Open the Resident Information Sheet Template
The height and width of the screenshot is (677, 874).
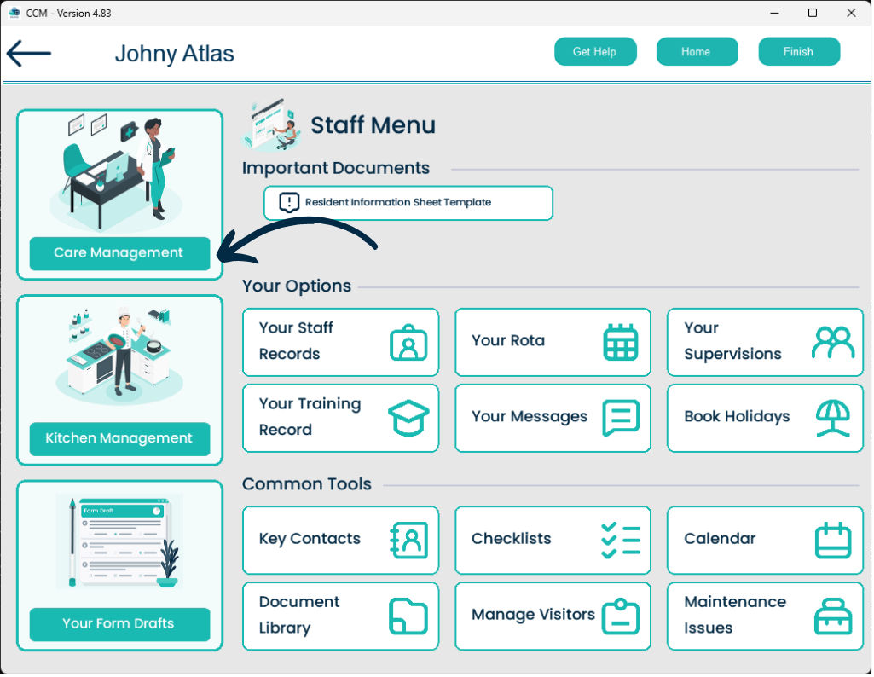pos(408,203)
